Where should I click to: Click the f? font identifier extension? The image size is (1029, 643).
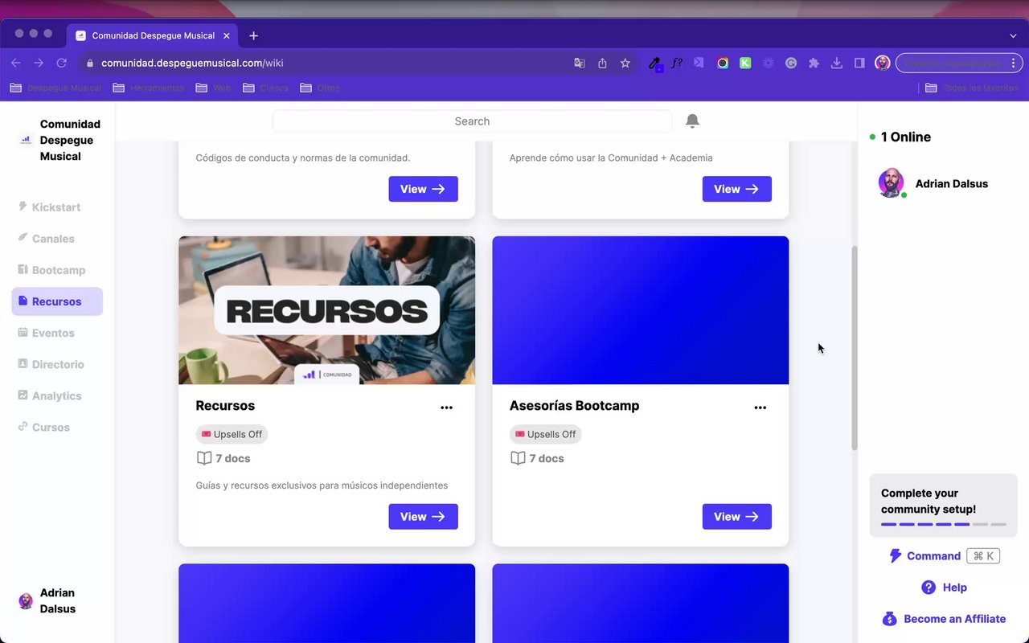pos(677,63)
